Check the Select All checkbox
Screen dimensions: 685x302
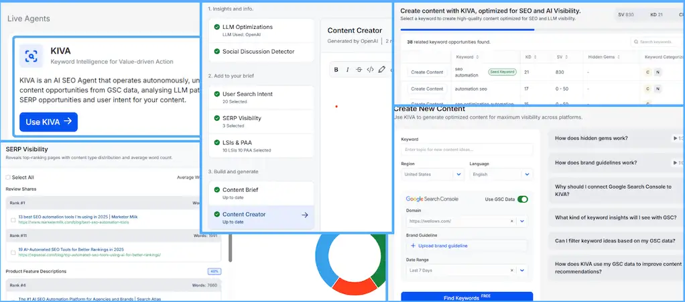click(8, 177)
